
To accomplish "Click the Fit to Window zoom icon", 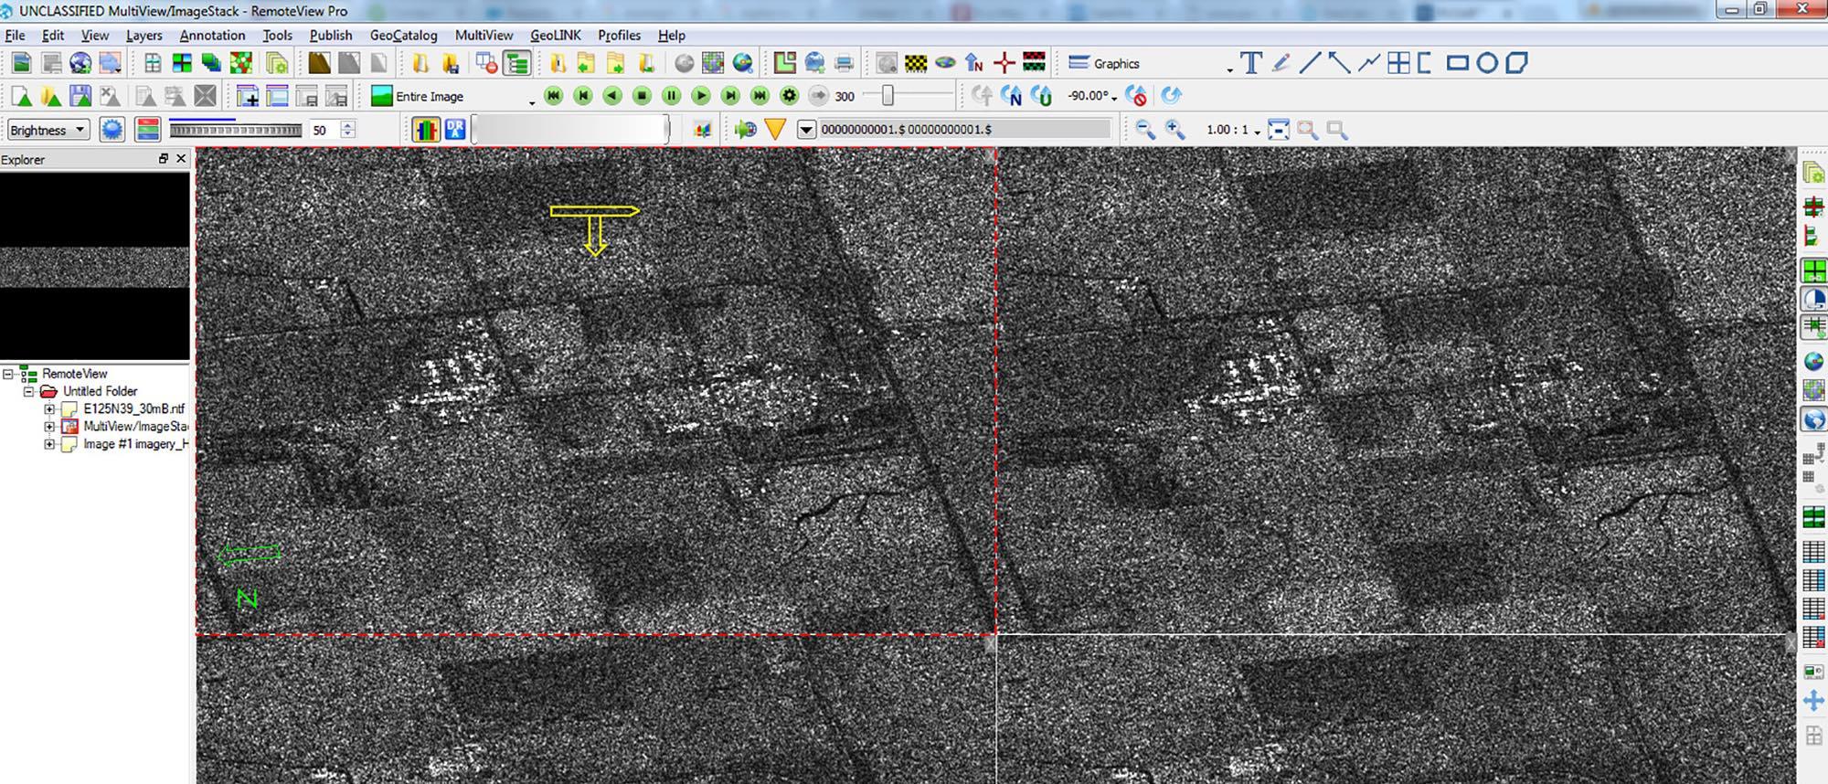I will (1280, 130).
